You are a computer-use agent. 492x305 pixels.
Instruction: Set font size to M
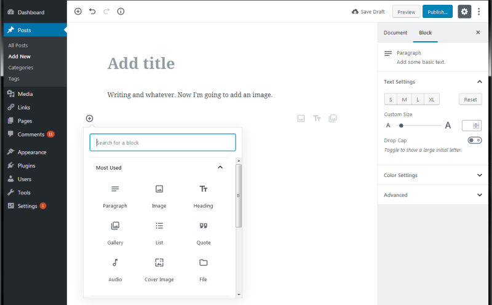pyautogui.click(x=404, y=100)
